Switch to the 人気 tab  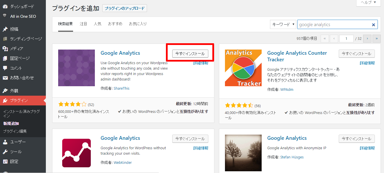pos(97,24)
